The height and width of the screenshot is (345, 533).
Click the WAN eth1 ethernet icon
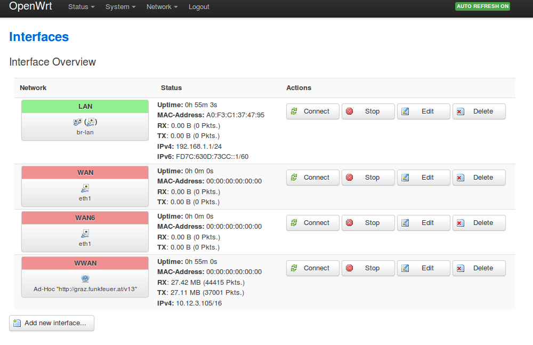85,188
